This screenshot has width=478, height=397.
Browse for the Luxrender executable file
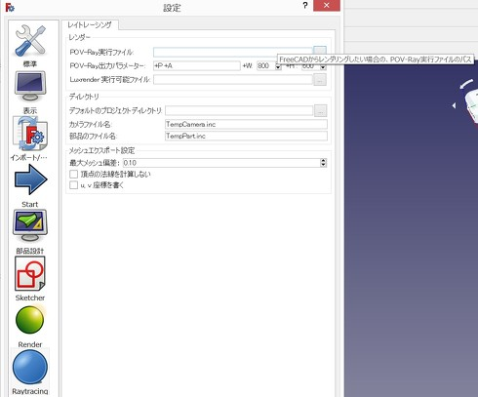[320, 79]
